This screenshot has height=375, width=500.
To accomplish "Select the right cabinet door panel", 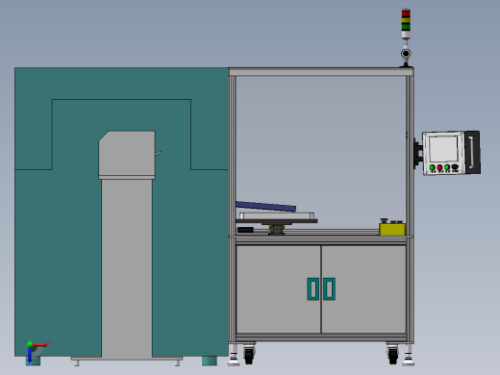I will pos(363,289).
